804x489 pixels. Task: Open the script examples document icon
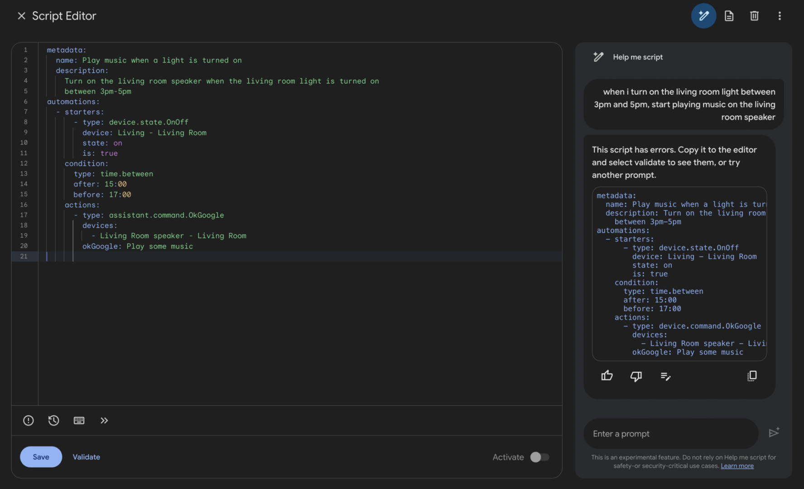(729, 16)
